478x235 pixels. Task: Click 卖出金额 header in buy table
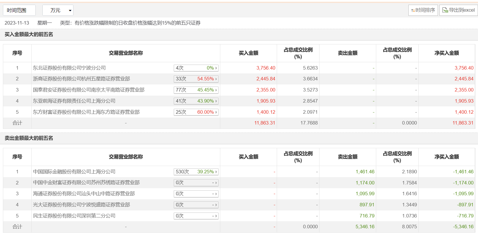pyautogui.click(x=348, y=53)
